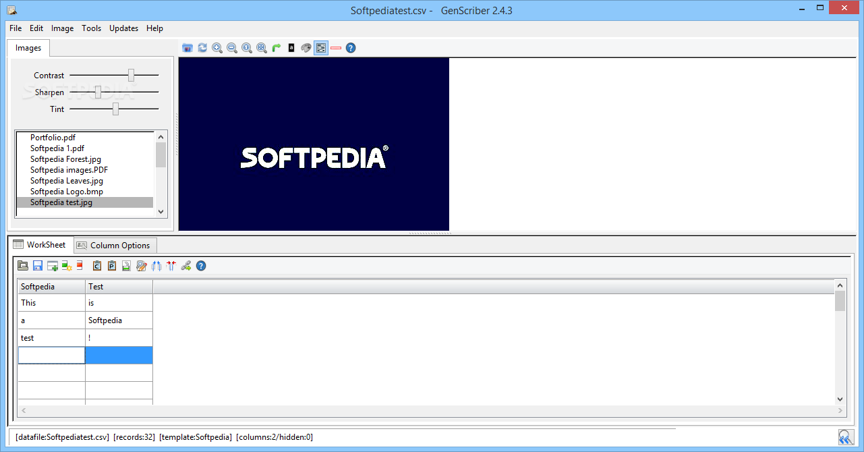Viewport: 864px width, 452px height.
Task: Toggle the highlighted layout panel icon
Action: [321, 48]
